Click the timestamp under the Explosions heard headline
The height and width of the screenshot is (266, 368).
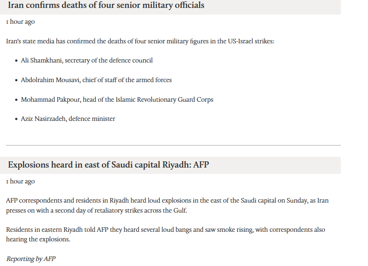(x=20, y=181)
